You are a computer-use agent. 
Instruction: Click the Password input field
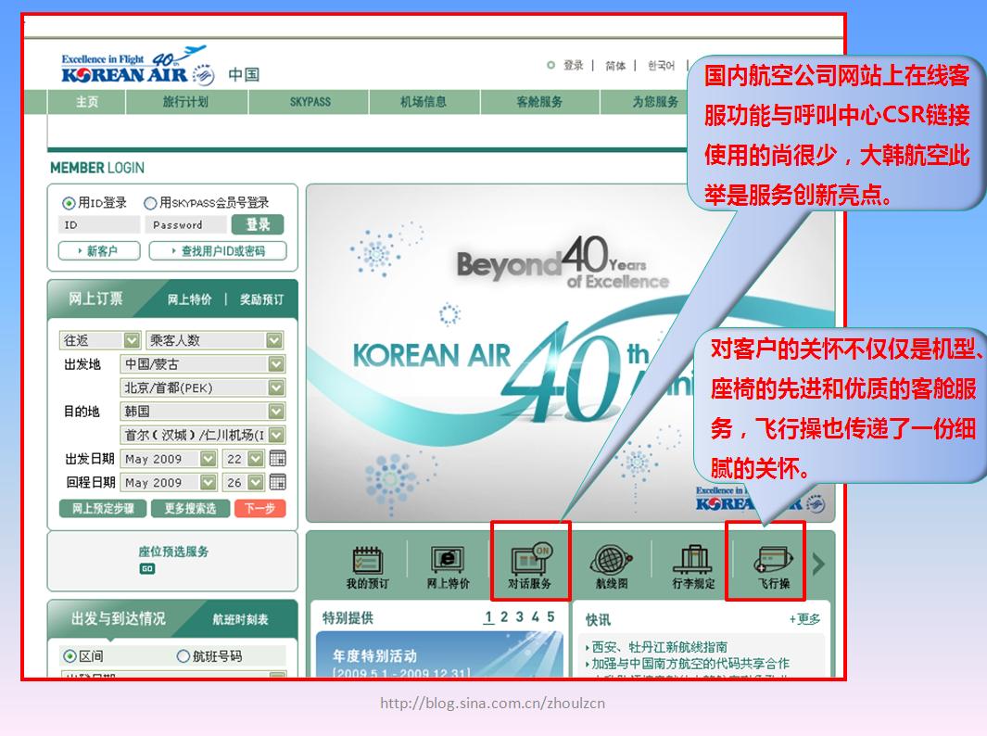coord(185,224)
